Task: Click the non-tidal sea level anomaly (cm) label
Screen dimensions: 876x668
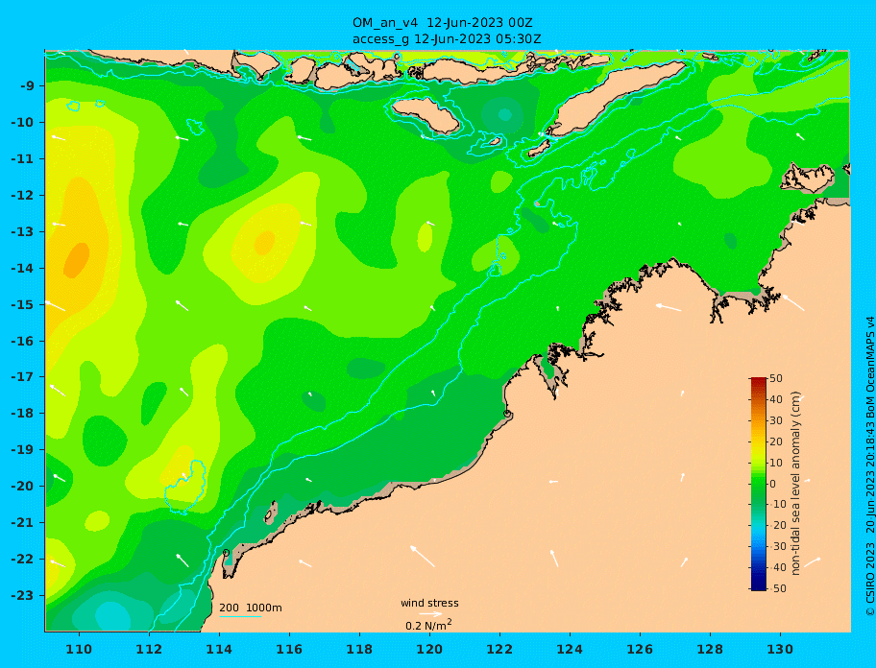Action: point(795,484)
